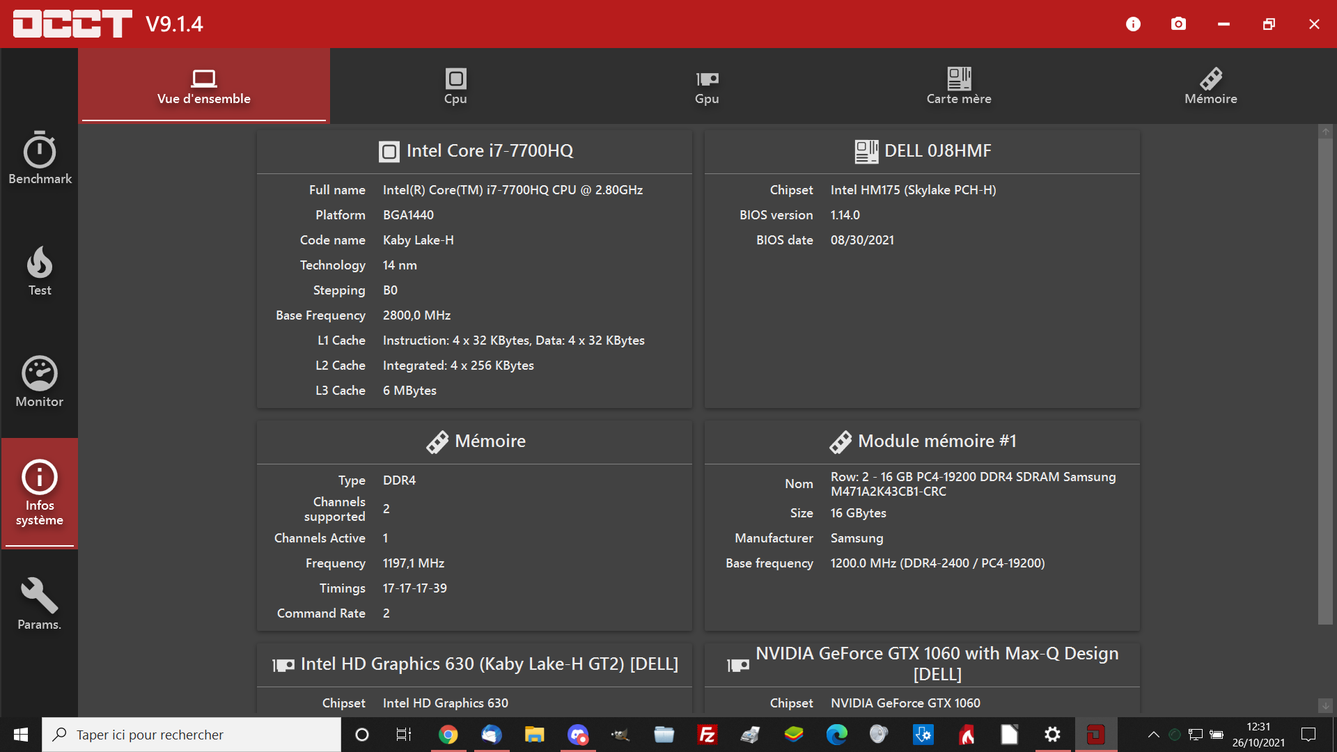The width and height of the screenshot is (1337, 752).
Task: Select Infos système in sidebar
Action: tap(40, 493)
